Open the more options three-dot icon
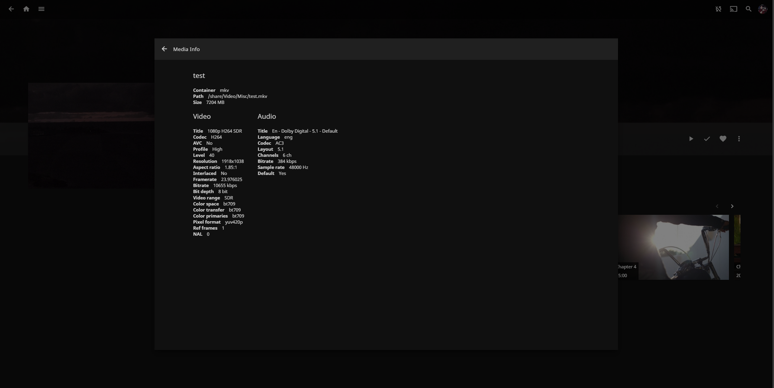This screenshot has width=774, height=388. [739, 138]
